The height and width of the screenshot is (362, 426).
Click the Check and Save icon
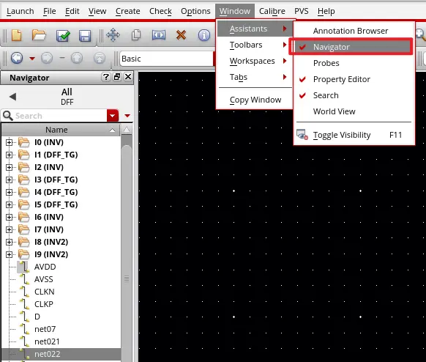tap(63, 36)
